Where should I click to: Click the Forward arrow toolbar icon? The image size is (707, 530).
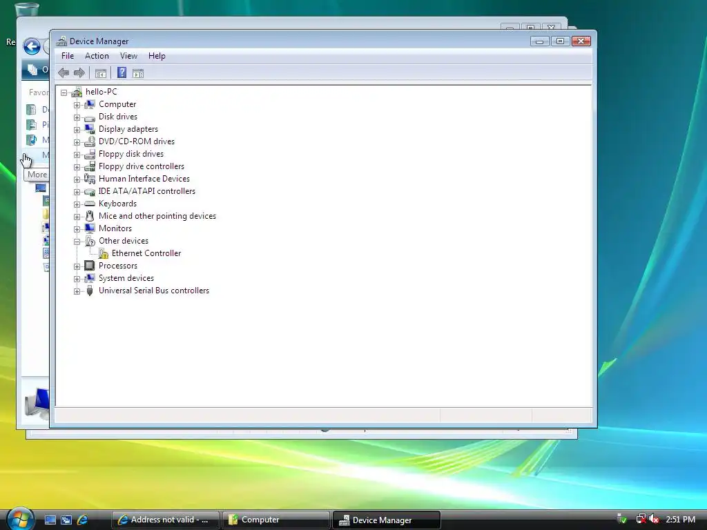pos(79,73)
